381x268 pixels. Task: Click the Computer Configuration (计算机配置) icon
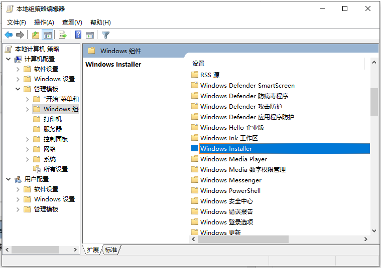(x=18, y=59)
